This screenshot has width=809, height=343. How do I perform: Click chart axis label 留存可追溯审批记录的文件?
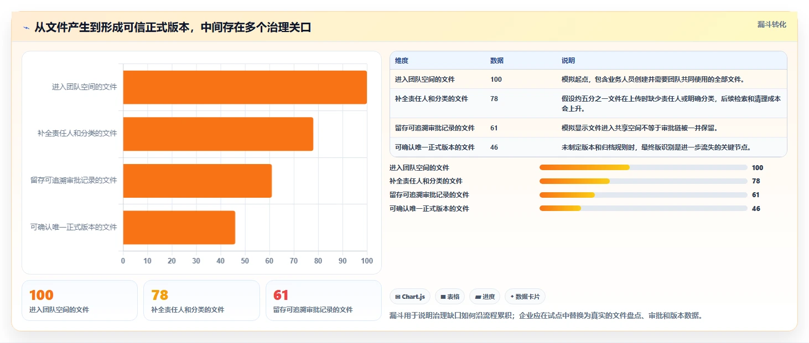point(74,180)
